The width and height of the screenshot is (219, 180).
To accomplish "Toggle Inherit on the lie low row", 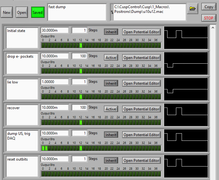I will click(111, 83).
